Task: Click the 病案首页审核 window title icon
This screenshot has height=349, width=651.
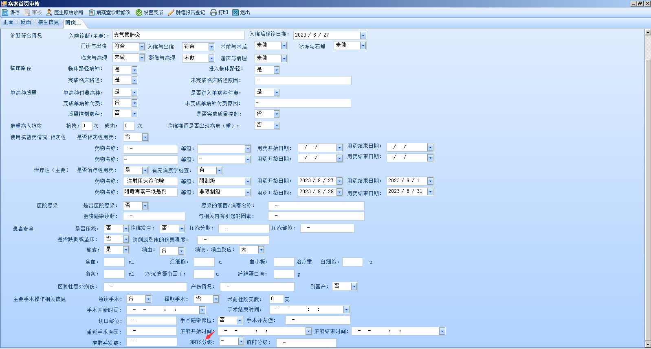Action: (x=4, y=4)
